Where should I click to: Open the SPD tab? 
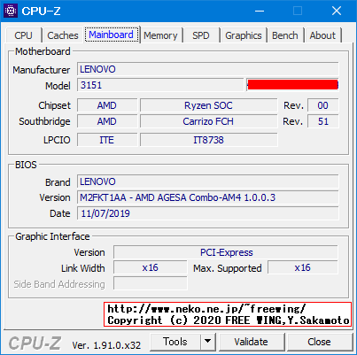[201, 35]
